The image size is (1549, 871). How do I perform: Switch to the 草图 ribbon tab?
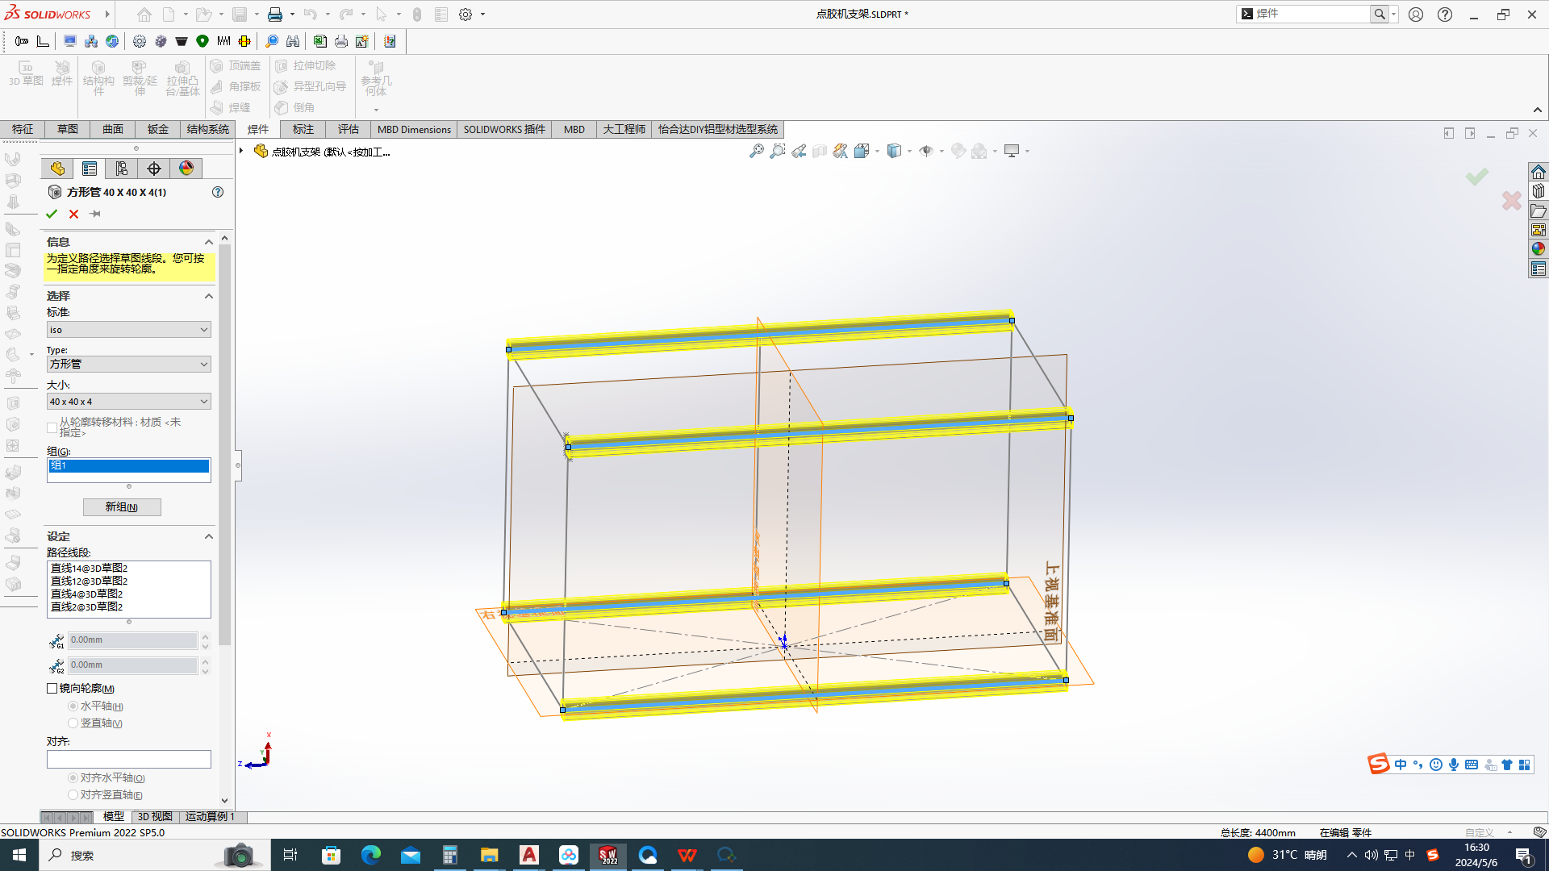pos(68,129)
